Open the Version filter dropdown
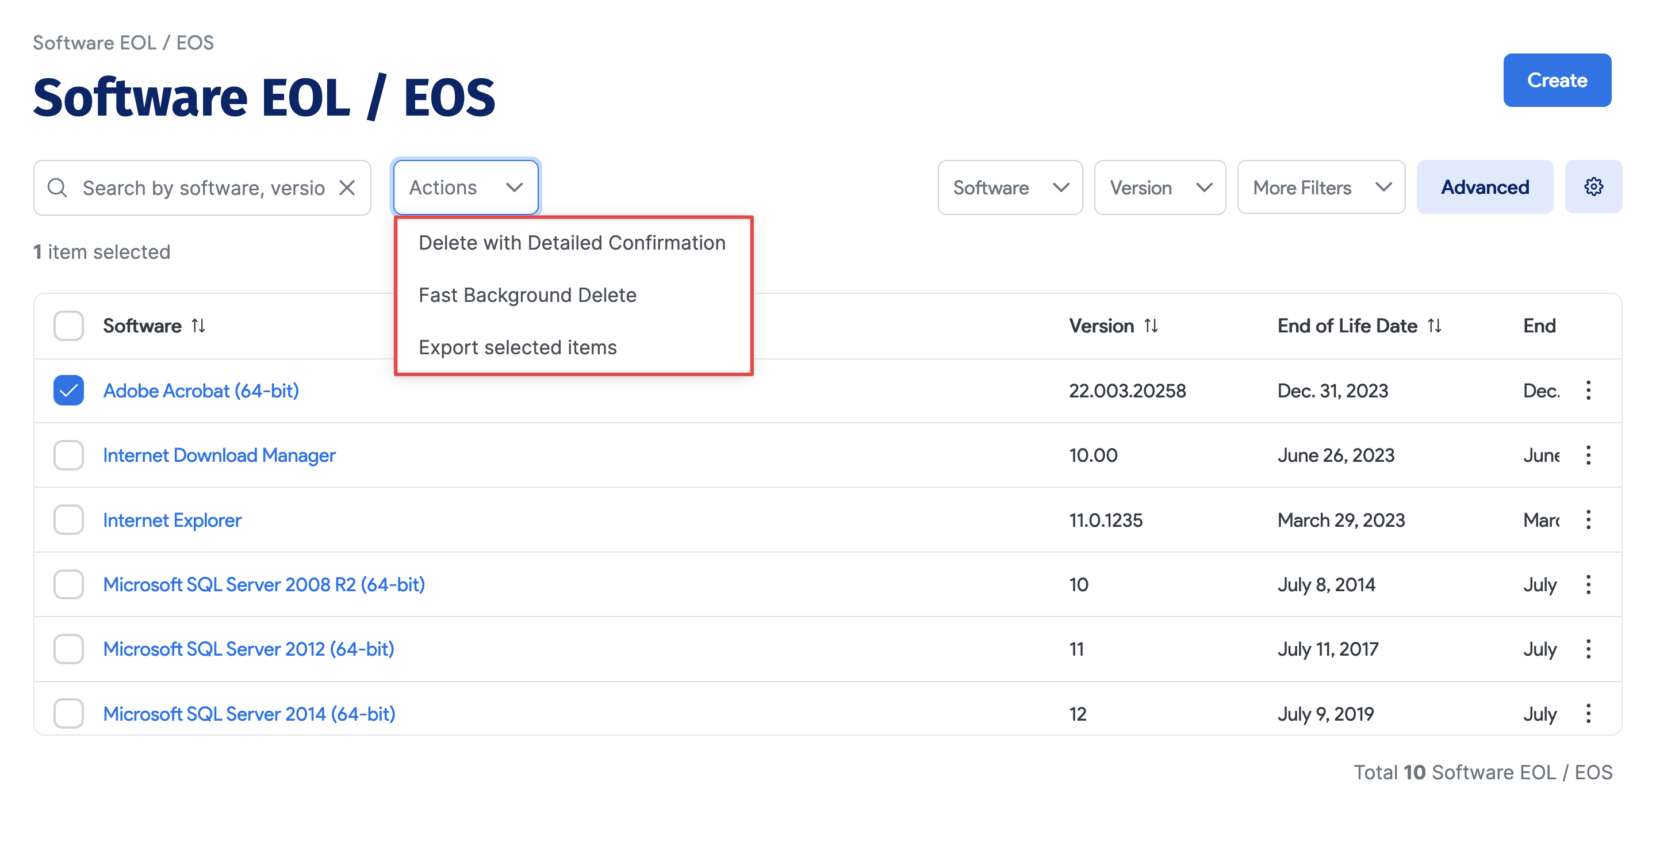Screen dimensions: 1656x842 pyautogui.click(x=1159, y=187)
